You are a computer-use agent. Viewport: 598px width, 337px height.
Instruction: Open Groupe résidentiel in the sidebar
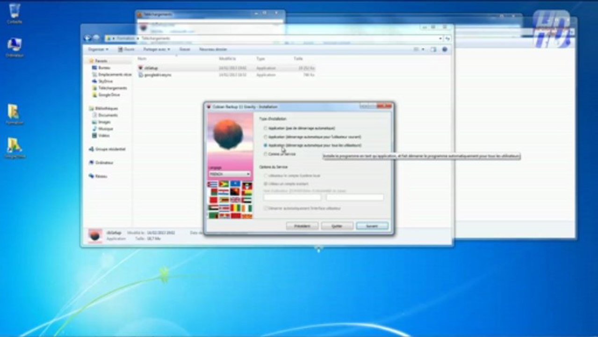point(107,149)
